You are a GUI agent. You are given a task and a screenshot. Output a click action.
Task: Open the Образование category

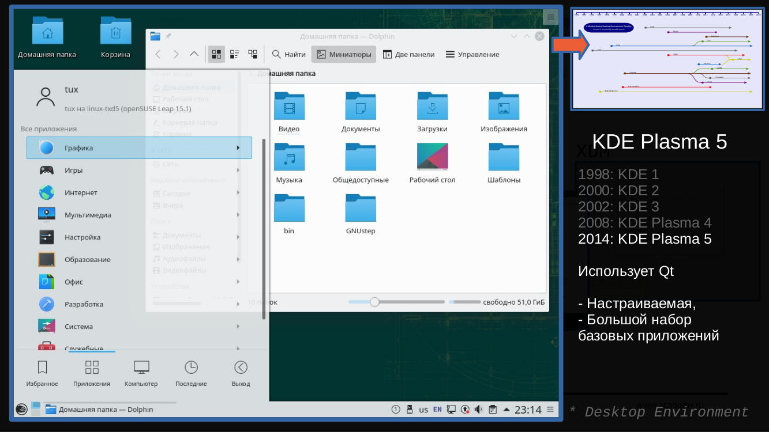(139, 259)
